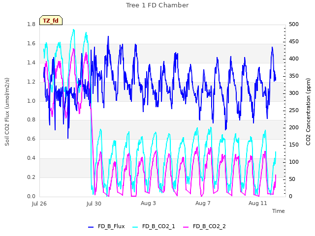Image resolution: width=315 pixels, height=236 pixels.
Task: Click the 50 right axis value
Action: click(x=292, y=179)
